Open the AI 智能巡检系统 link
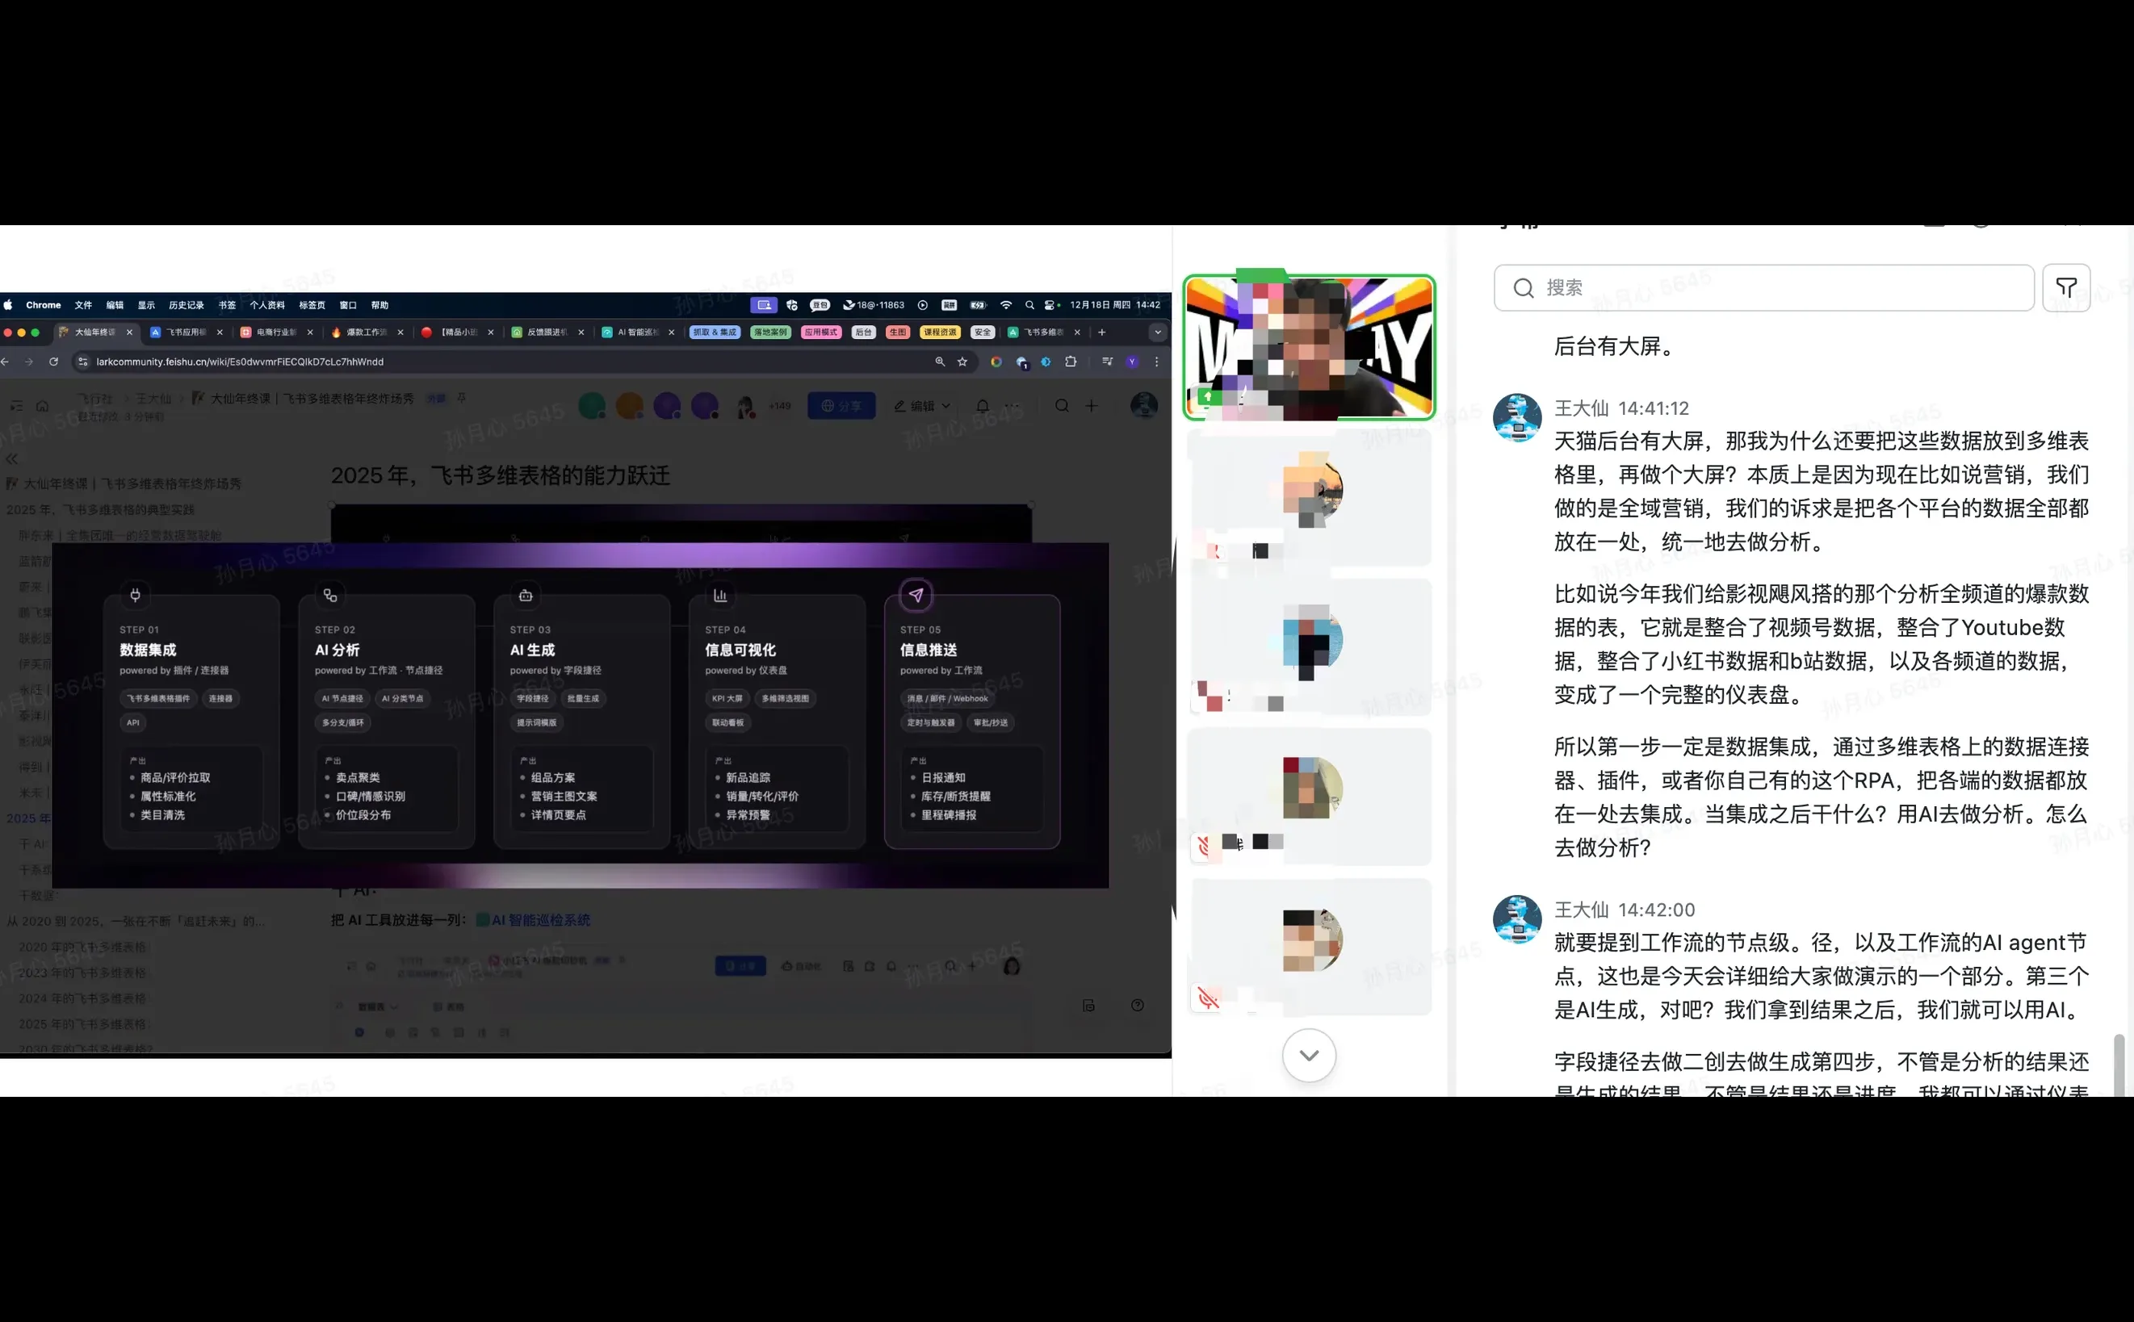2134x1322 pixels. click(539, 920)
